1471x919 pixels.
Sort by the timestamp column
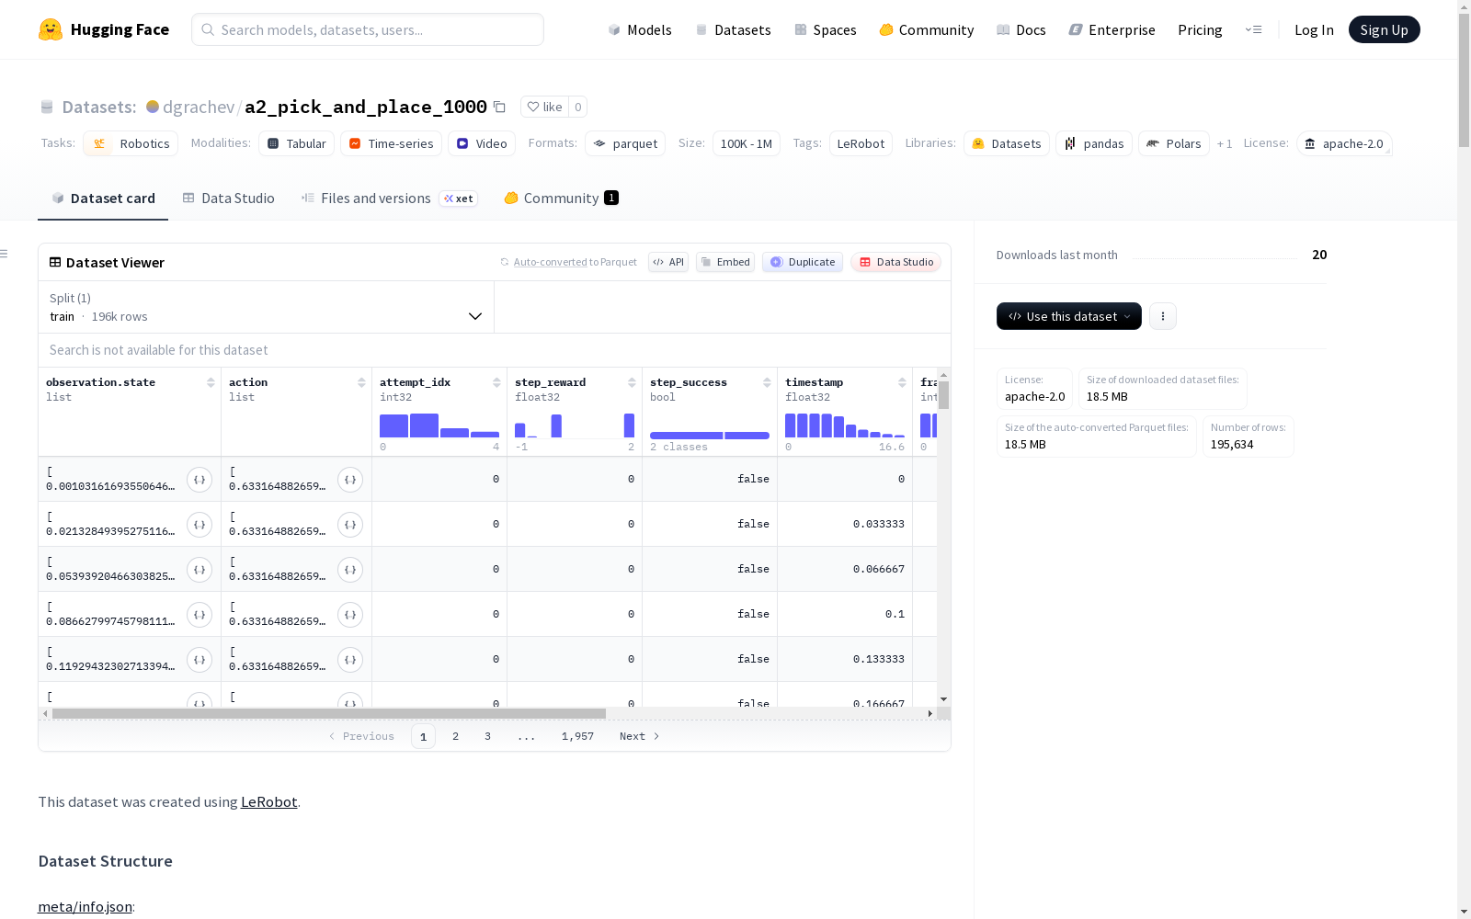coord(902,382)
